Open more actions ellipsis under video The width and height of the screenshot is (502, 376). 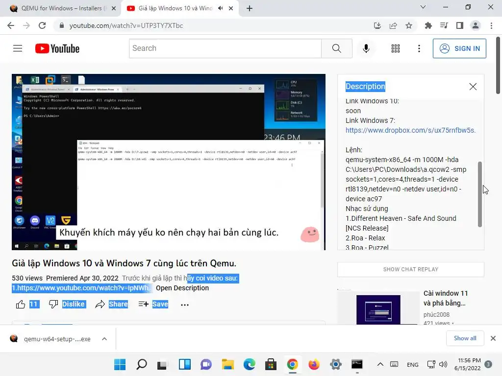pyautogui.click(x=185, y=305)
